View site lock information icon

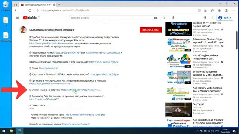tap(38, 10)
